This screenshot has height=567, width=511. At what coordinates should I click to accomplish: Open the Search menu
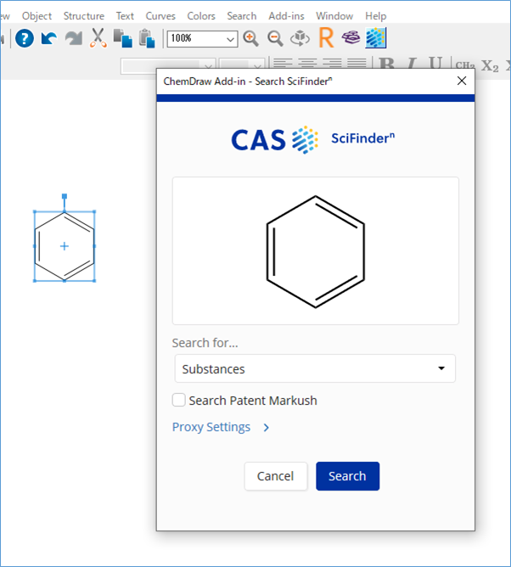pyautogui.click(x=242, y=16)
